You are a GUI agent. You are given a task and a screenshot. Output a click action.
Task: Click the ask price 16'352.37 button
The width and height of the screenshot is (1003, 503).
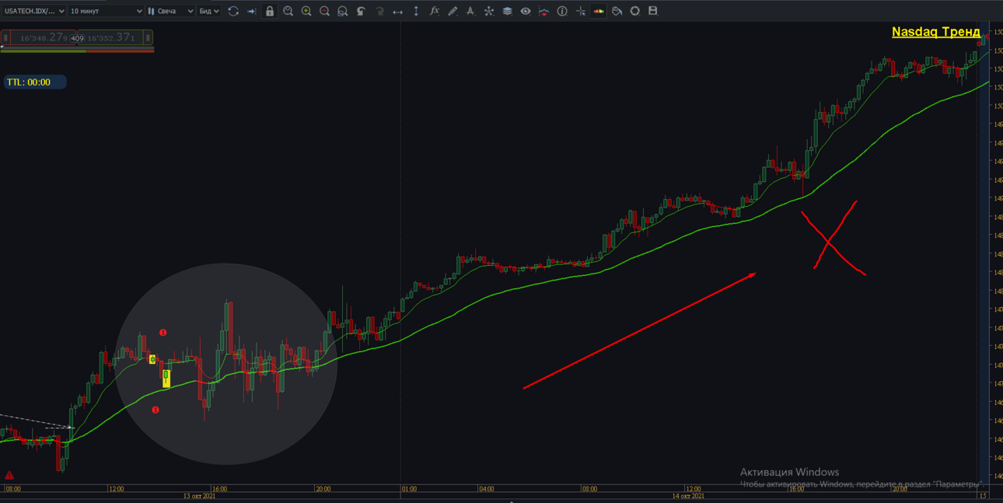[115, 37]
